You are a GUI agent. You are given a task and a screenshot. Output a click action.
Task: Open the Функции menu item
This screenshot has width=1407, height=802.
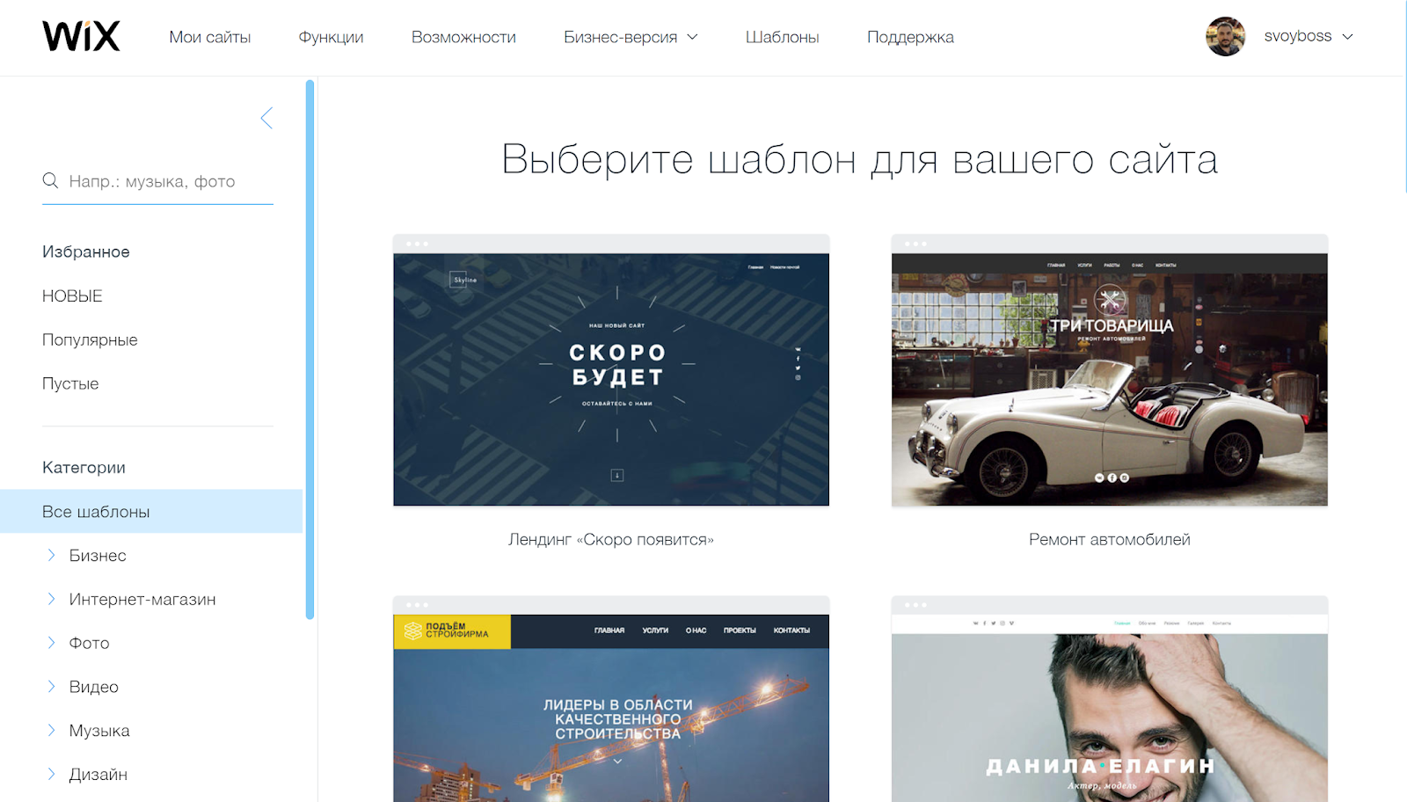pyautogui.click(x=331, y=37)
